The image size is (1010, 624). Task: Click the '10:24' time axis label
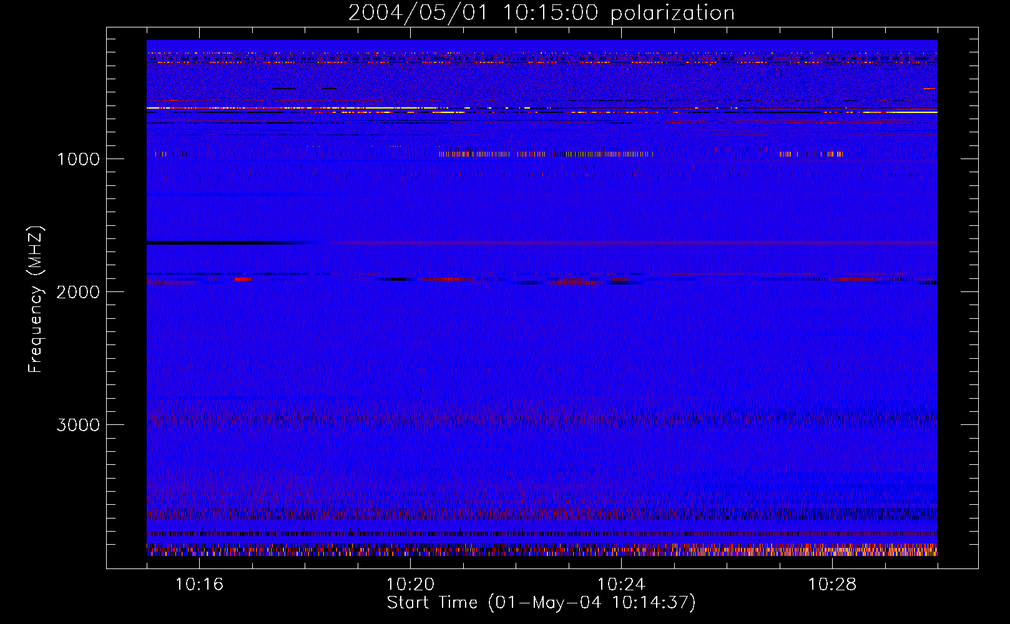click(x=621, y=585)
